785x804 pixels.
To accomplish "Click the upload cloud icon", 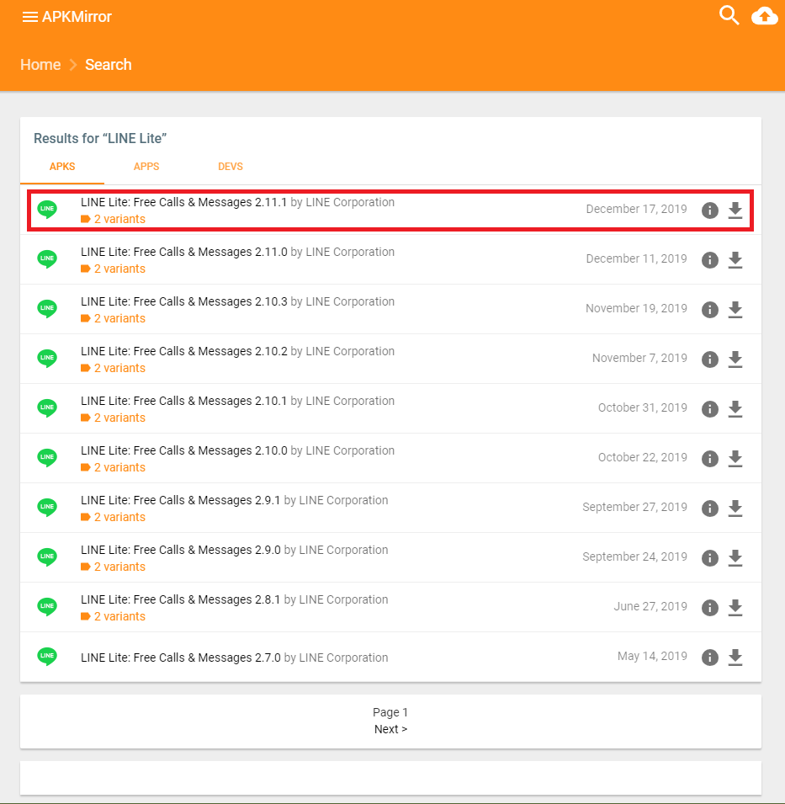I will tap(764, 15).
